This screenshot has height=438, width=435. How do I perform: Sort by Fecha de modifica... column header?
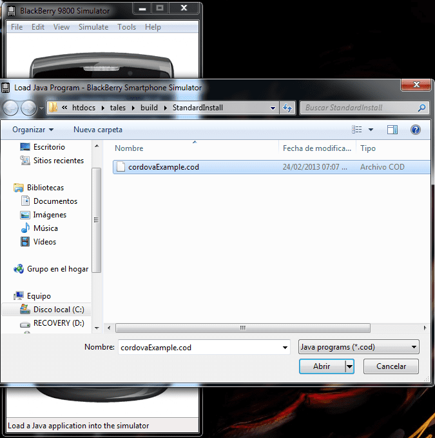click(317, 148)
